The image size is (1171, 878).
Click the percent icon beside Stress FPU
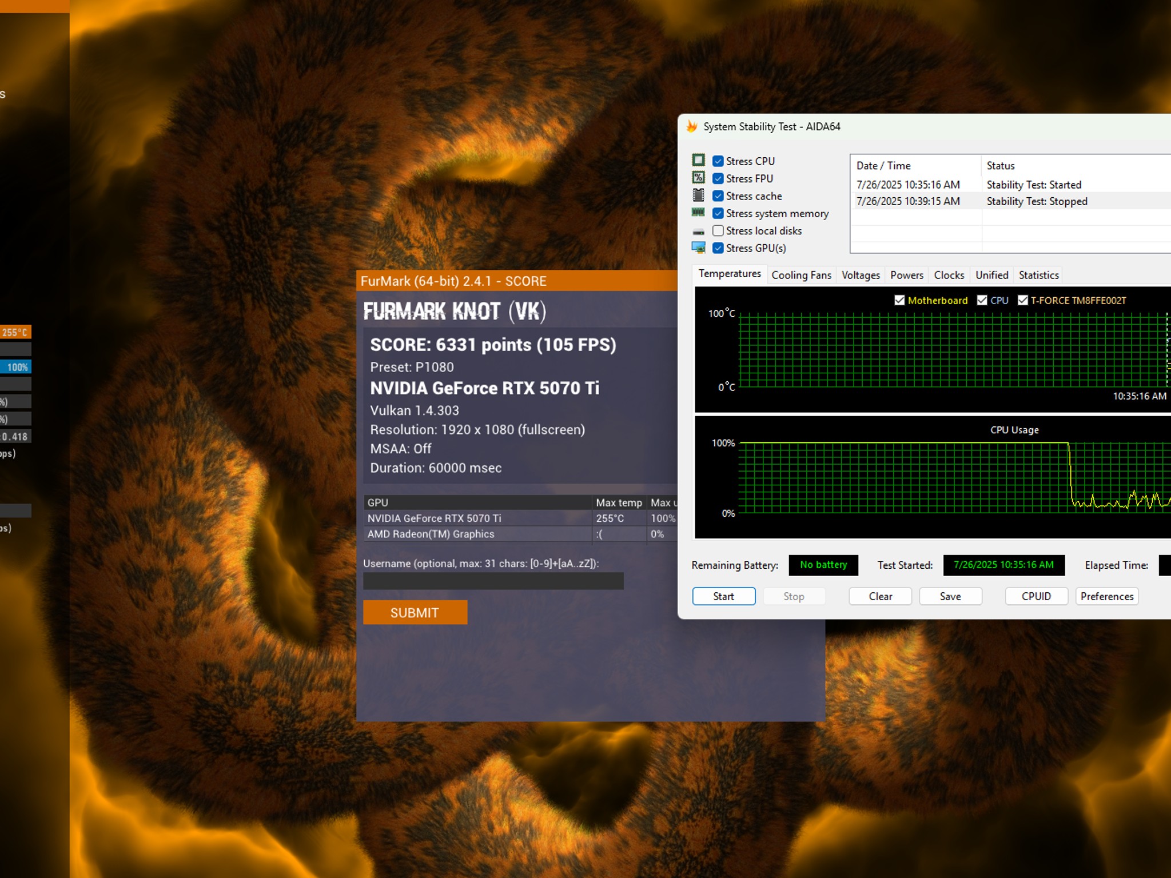pyautogui.click(x=698, y=178)
